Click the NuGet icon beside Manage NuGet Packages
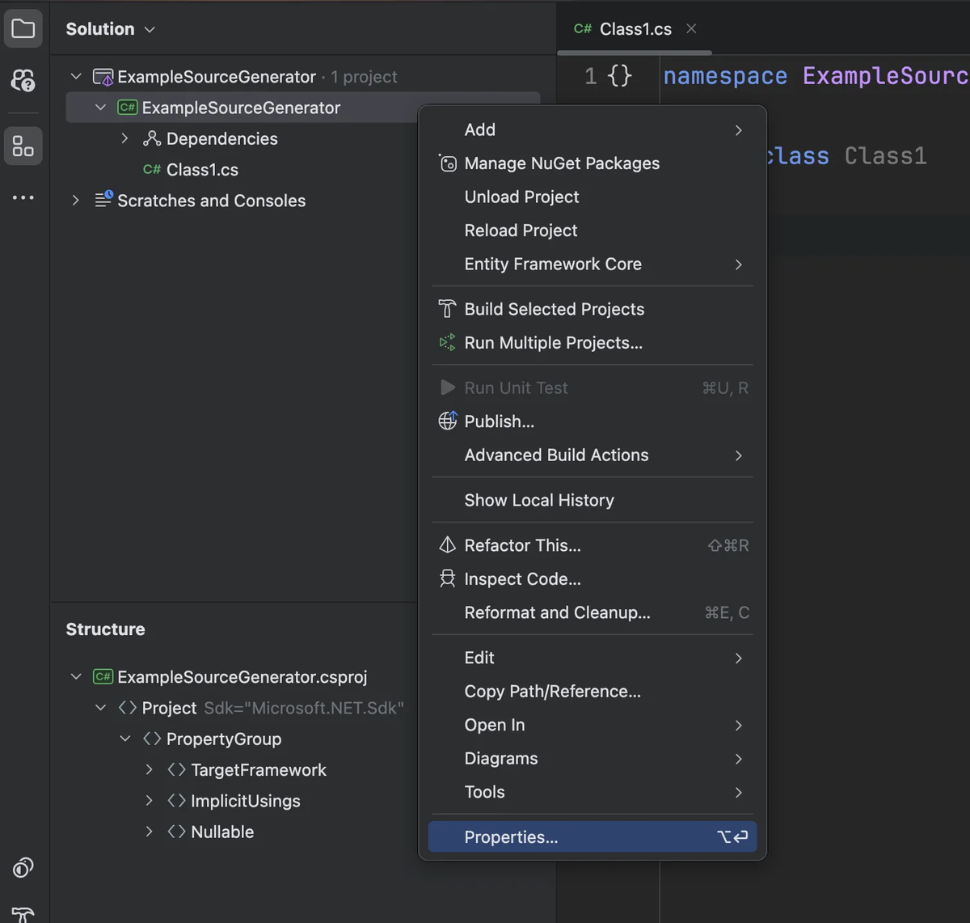 pos(448,163)
